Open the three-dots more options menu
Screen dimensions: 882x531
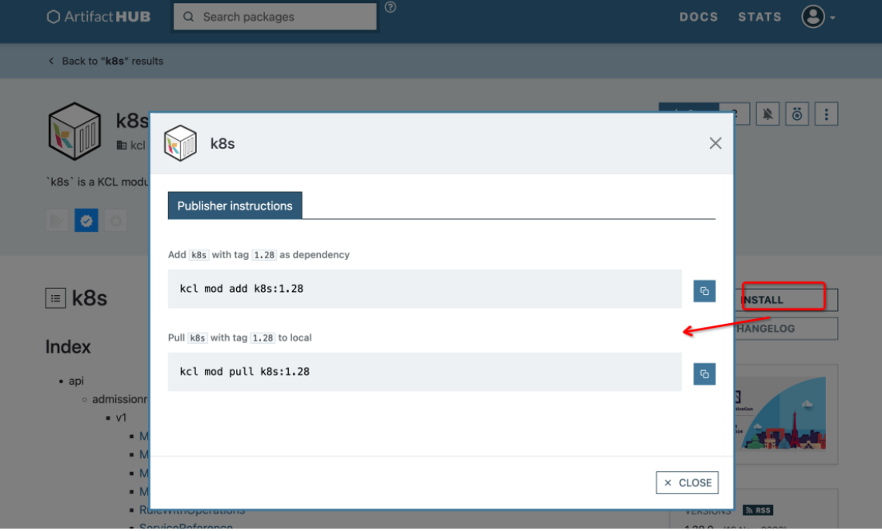826,114
